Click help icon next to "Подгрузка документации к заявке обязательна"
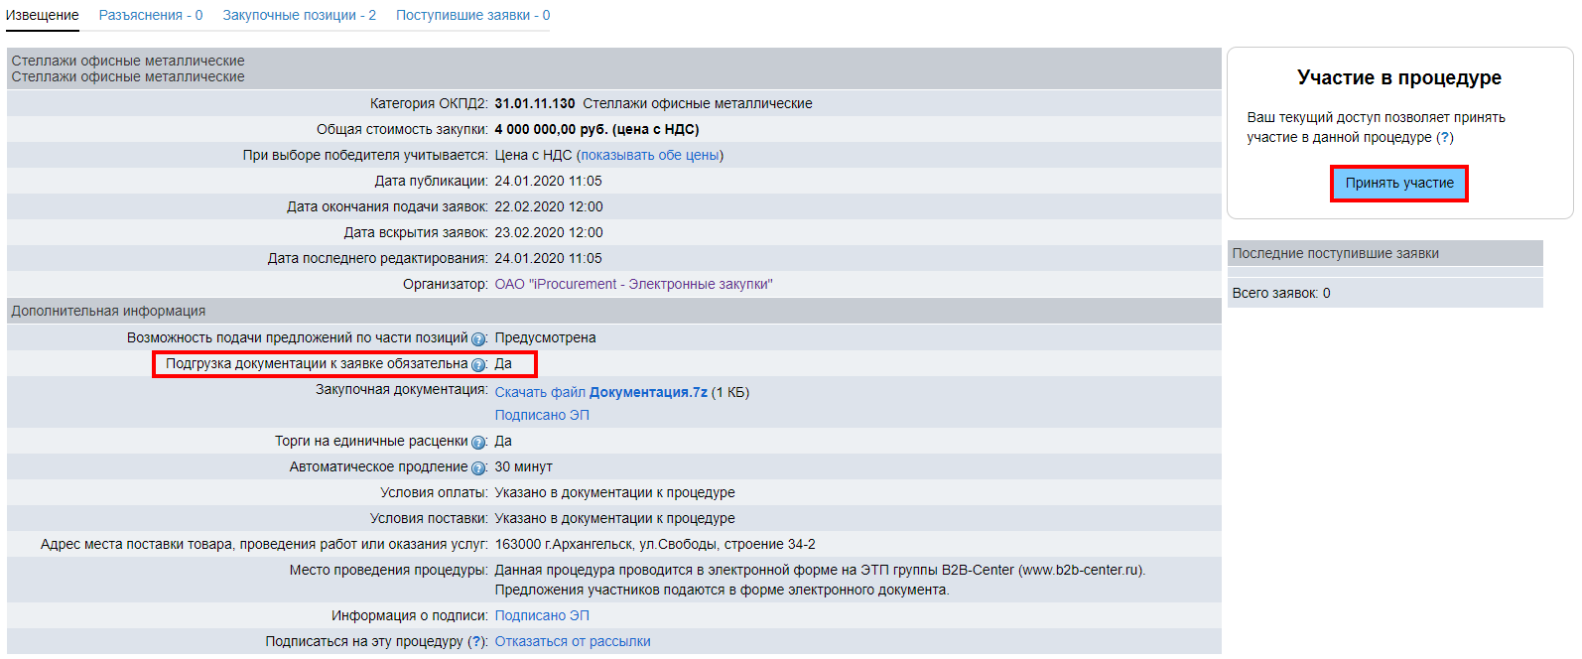1582x659 pixels. pyautogui.click(x=478, y=365)
